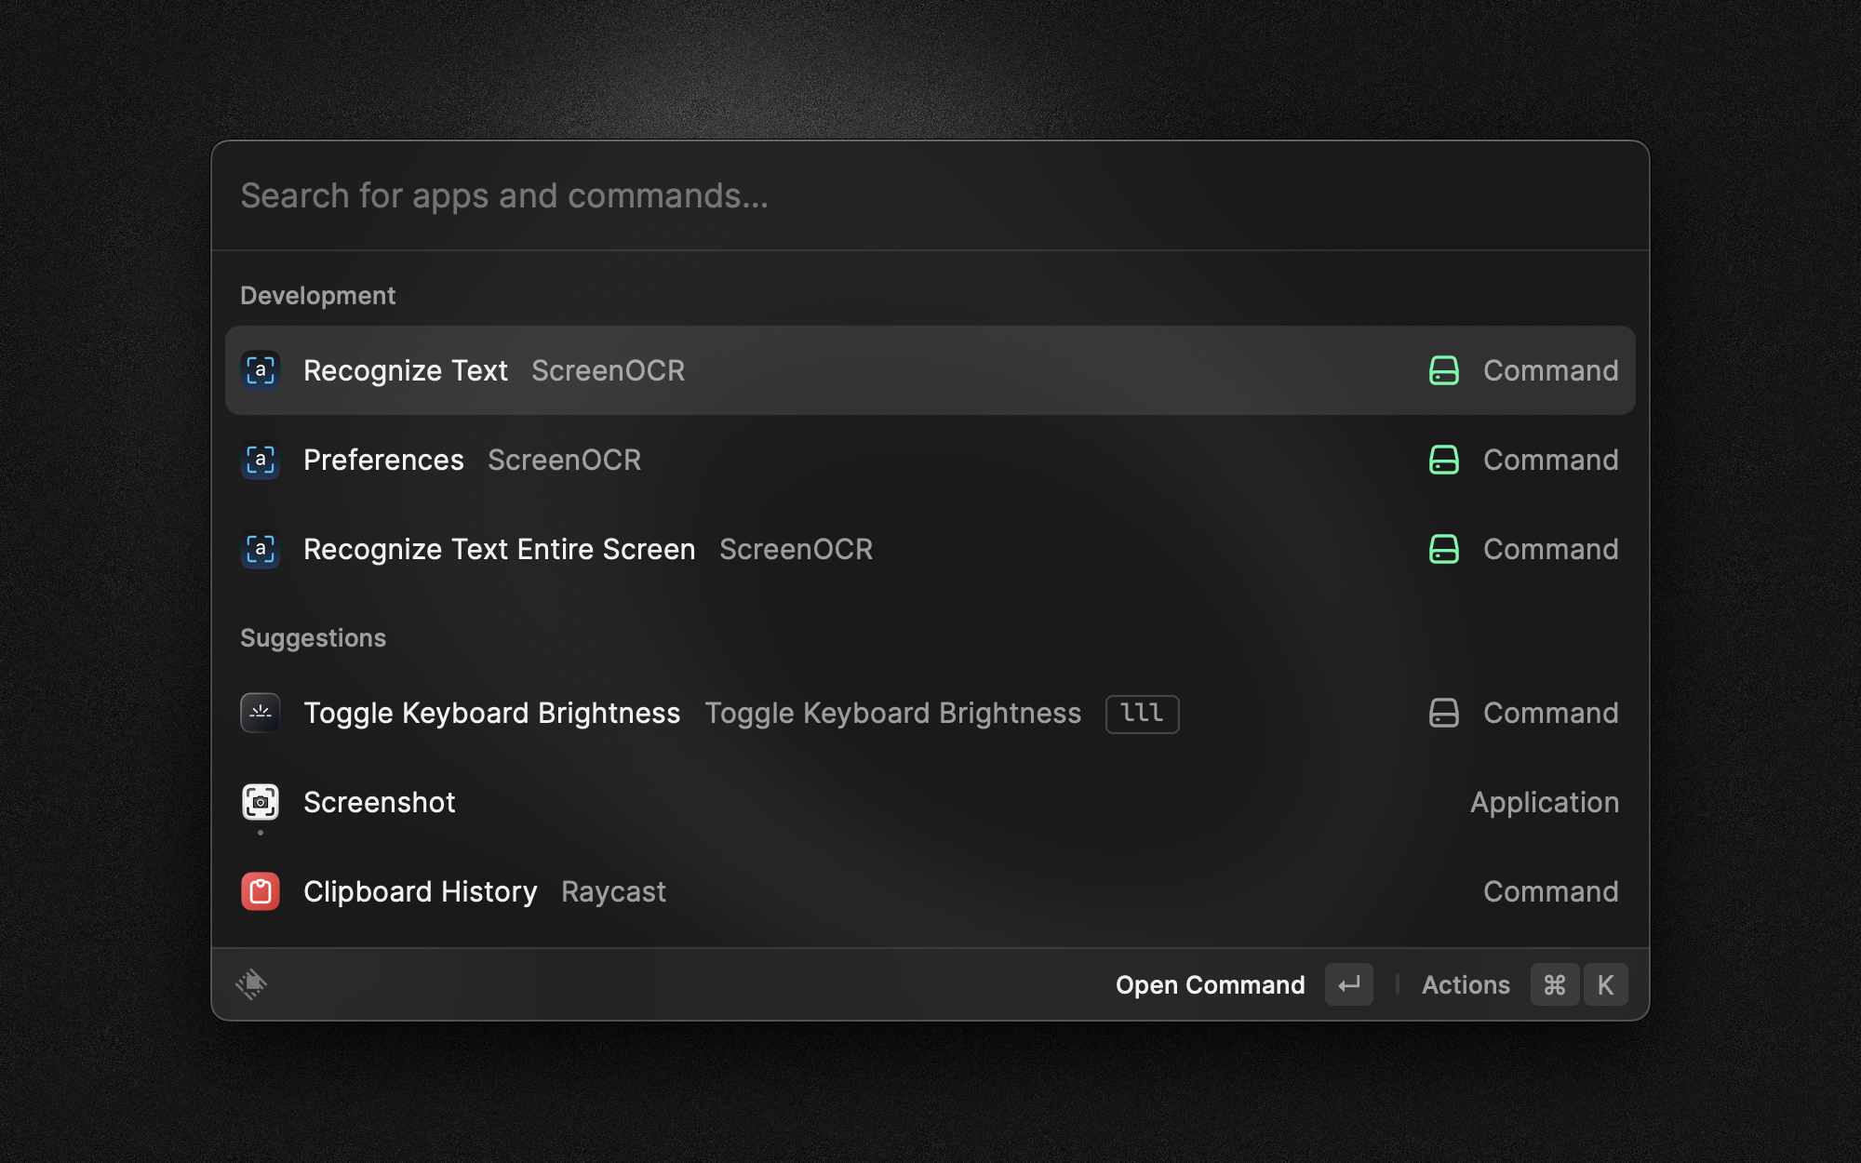Viewport: 1861px width, 1163px height.
Task: Click the grey extension icon on Toggle Keyboard Brightness row
Action: (1443, 713)
